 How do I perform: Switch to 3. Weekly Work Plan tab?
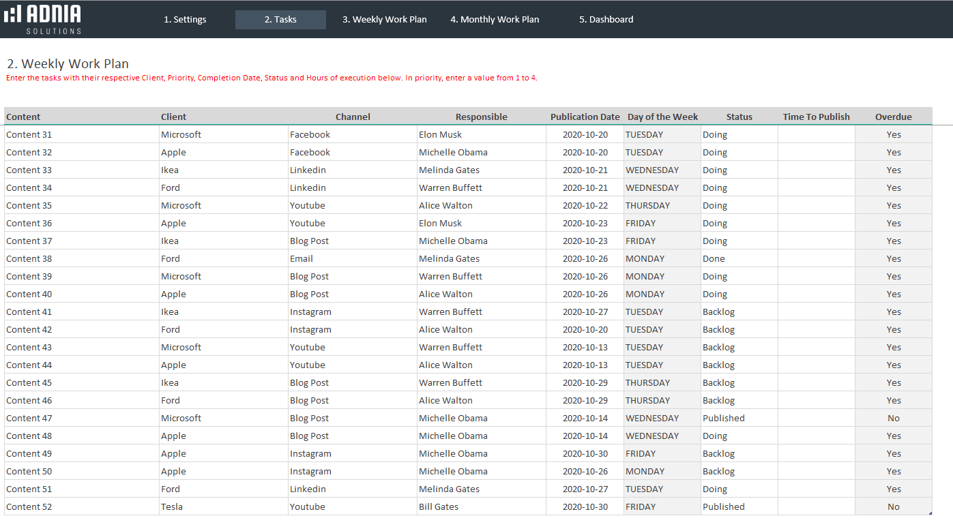384,20
